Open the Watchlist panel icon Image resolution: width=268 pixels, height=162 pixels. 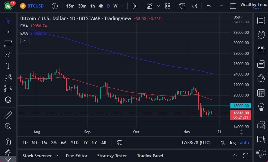[261, 21]
